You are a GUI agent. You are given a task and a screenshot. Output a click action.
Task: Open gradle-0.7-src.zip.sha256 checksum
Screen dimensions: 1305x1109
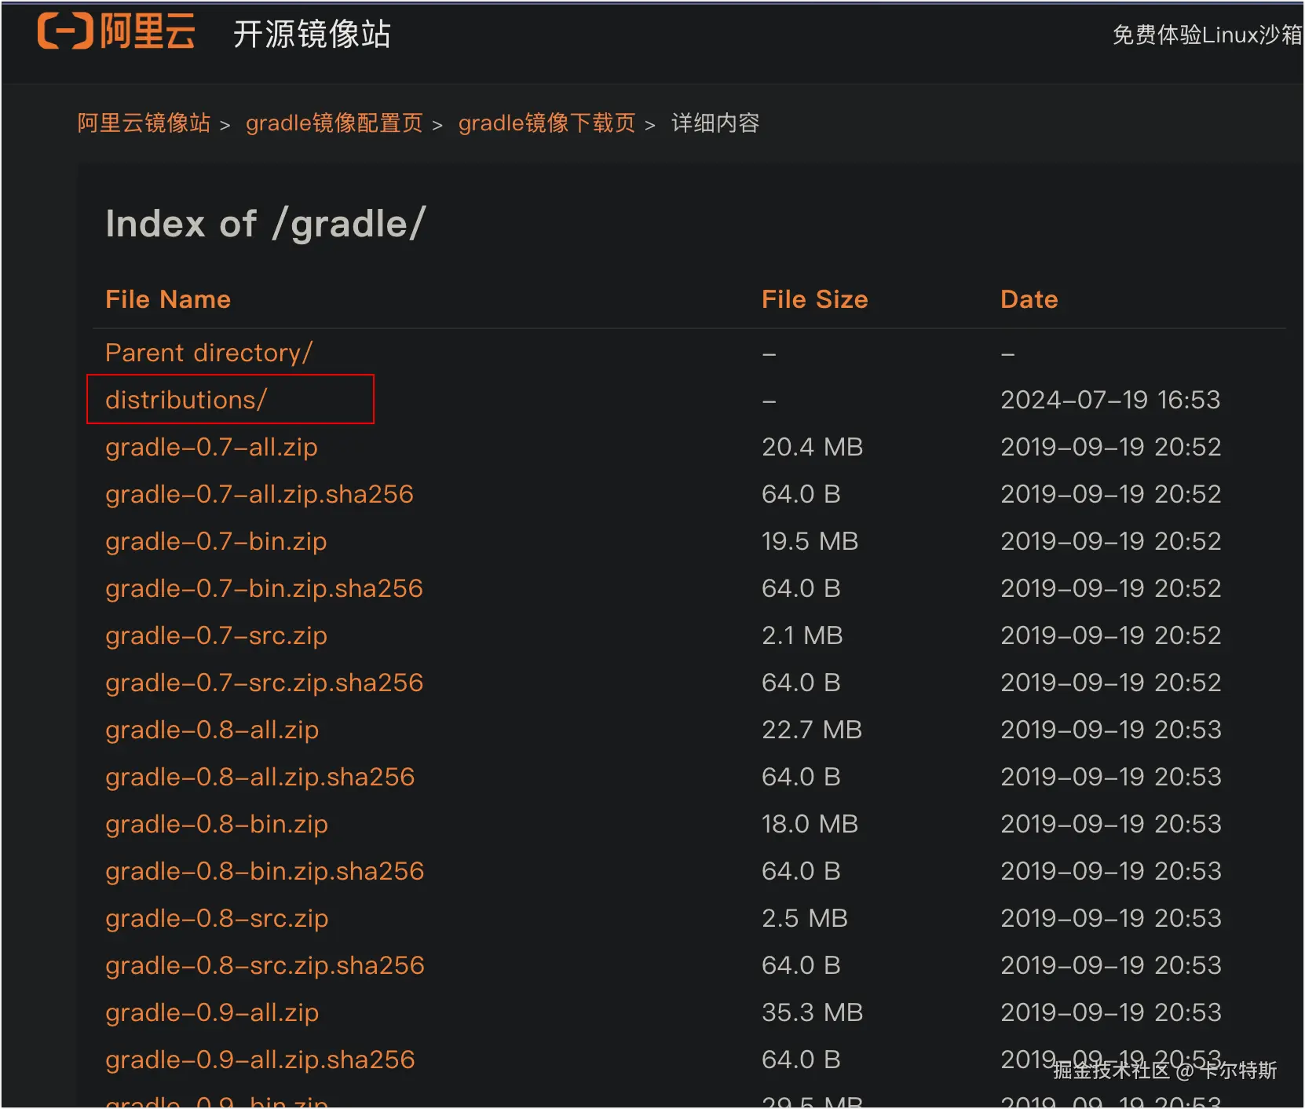pyautogui.click(x=264, y=683)
